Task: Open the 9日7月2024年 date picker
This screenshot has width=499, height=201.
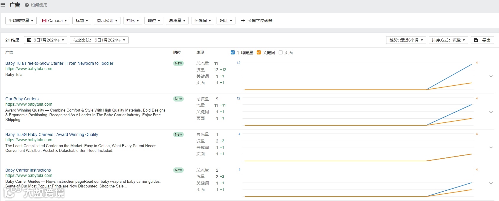Action: [x=45, y=40]
